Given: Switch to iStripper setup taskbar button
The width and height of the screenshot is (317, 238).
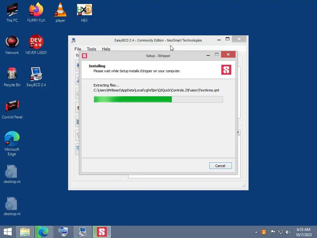Looking at the screenshot, I should click(102, 232).
